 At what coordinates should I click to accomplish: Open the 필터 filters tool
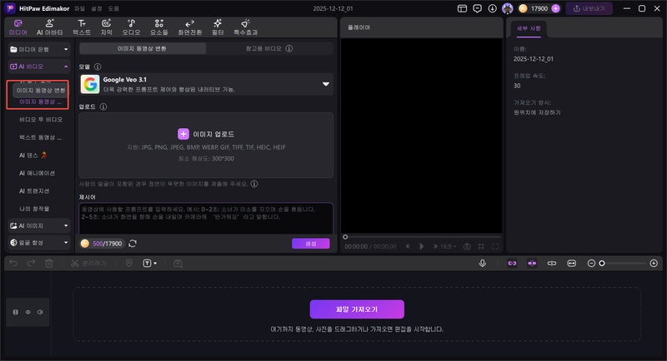[218, 27]
